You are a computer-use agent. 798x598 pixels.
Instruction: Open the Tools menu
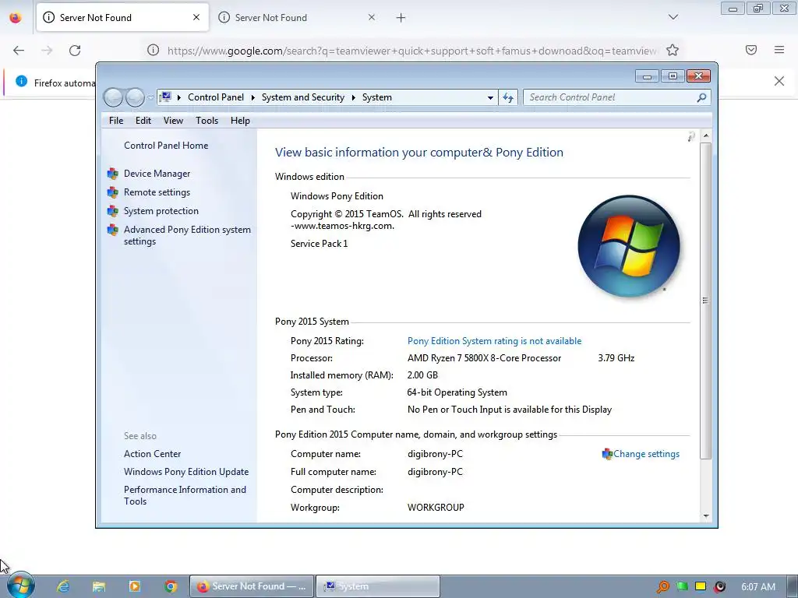pyautogui.click(x=207, y=121)
